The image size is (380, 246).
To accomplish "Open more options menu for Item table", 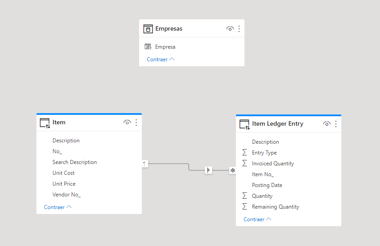I will [136, 123].
